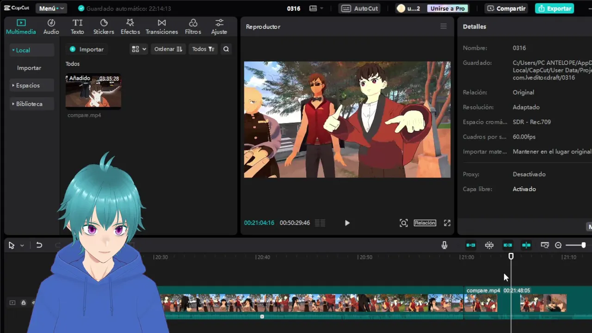Click the quality bars icon beside timecode
The height and width of the screenshot is (333, 592).
coord(320,223)
